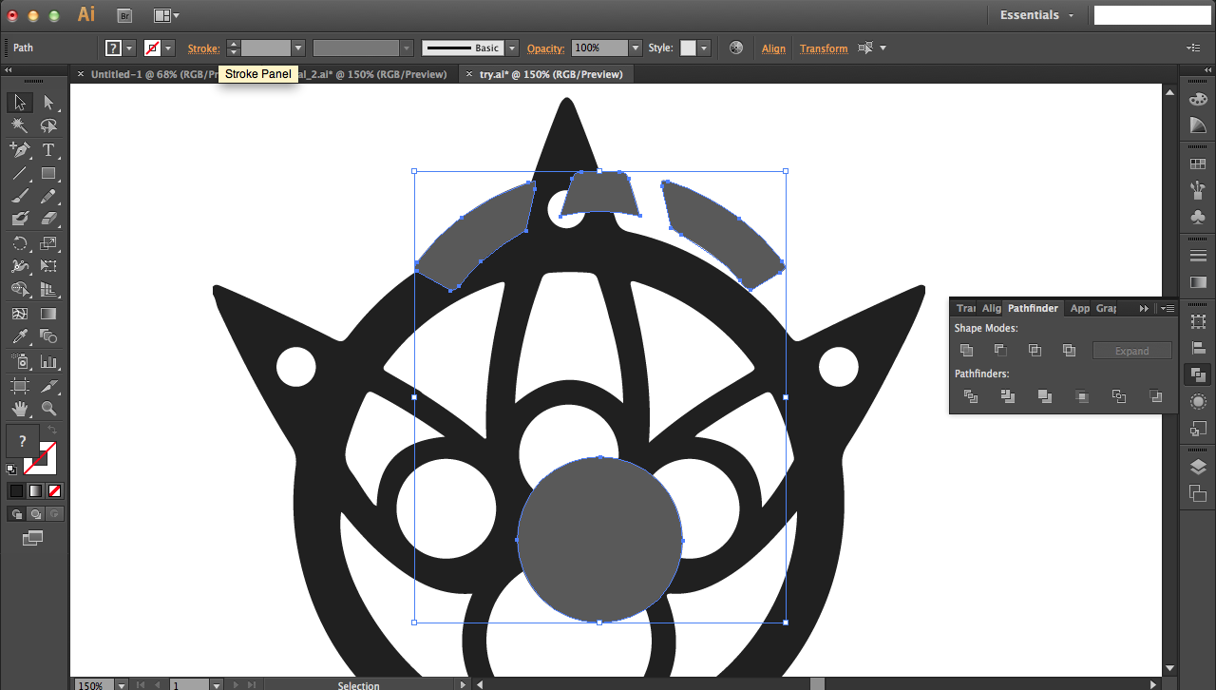Open the Essentials workspace dropdown
1216x690 pixels.
pyautogui.click(x=1036, y=15)
